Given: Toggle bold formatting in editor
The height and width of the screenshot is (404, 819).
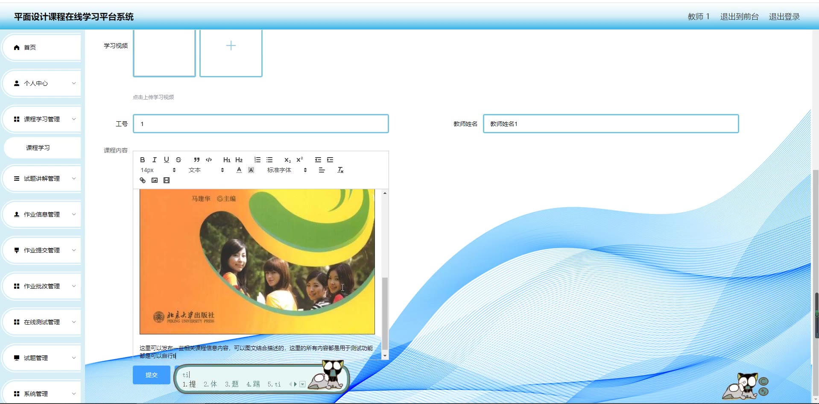Looking at the screenshot, I should [x=142, y=160].
